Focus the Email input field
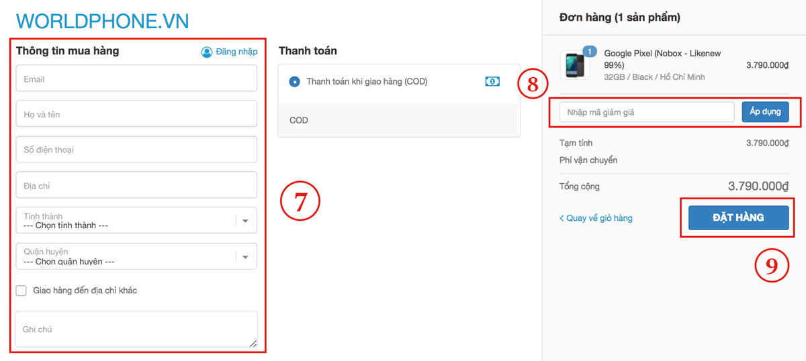806x361 pixels. pyautogui.click(x=136, y=79)
